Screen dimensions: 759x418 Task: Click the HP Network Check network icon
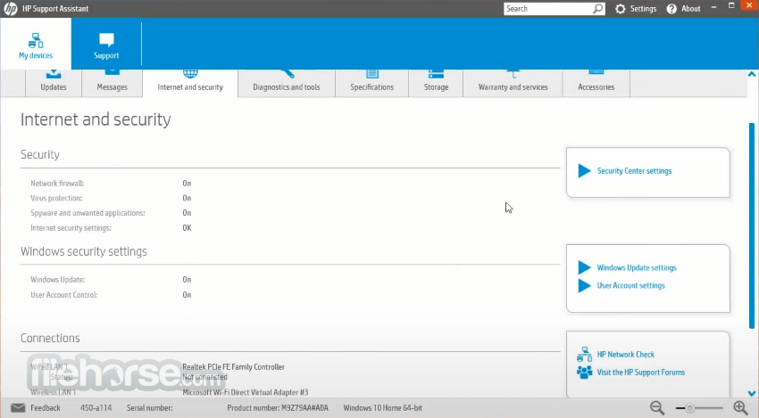coord(584,354)
